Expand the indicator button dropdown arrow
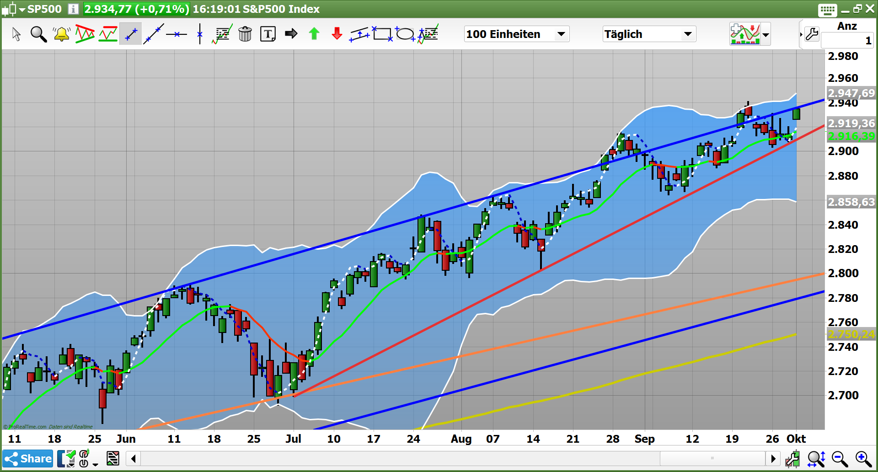Image resolution: width=878 pixels, height=472 pixels. 766,34
